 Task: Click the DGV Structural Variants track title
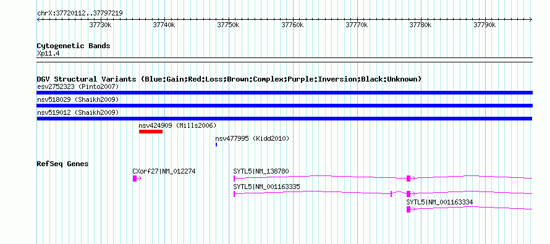click(229, 79)
